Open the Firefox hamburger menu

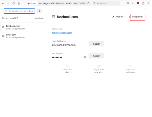(148, 3)
